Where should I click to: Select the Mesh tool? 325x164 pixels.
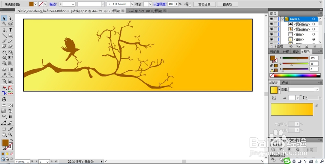(x=4, y=70)
